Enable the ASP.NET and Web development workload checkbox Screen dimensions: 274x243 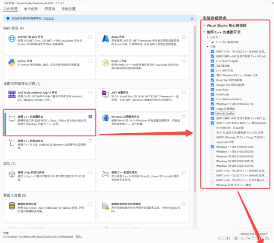(90, 37)
